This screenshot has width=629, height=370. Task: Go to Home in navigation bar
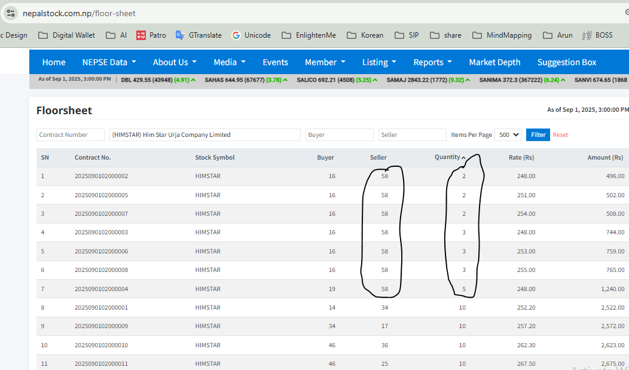click(x=54, y=62)
